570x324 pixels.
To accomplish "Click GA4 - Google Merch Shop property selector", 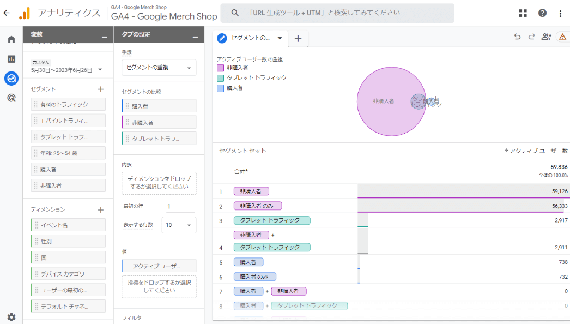I will click(x=164, y=13).
